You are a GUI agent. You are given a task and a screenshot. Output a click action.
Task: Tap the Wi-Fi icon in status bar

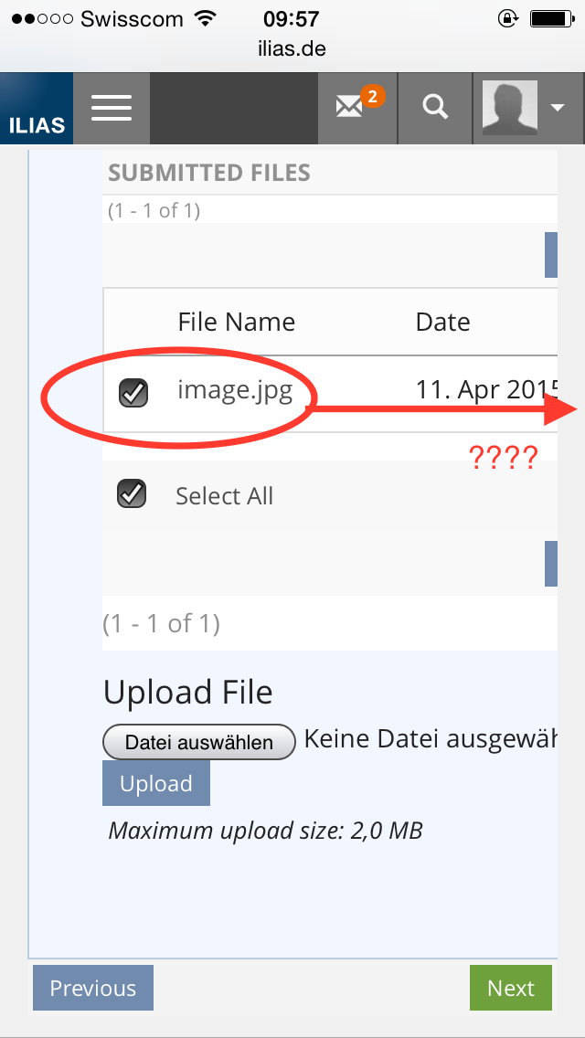[x=206, y=18]
